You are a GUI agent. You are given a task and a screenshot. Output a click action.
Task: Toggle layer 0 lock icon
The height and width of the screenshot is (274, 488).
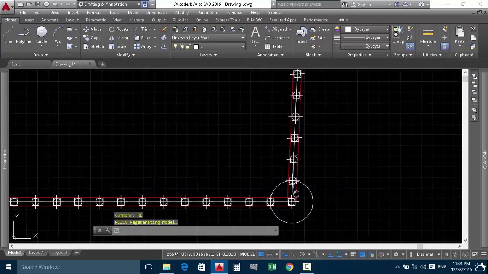[x=188, y=46]
